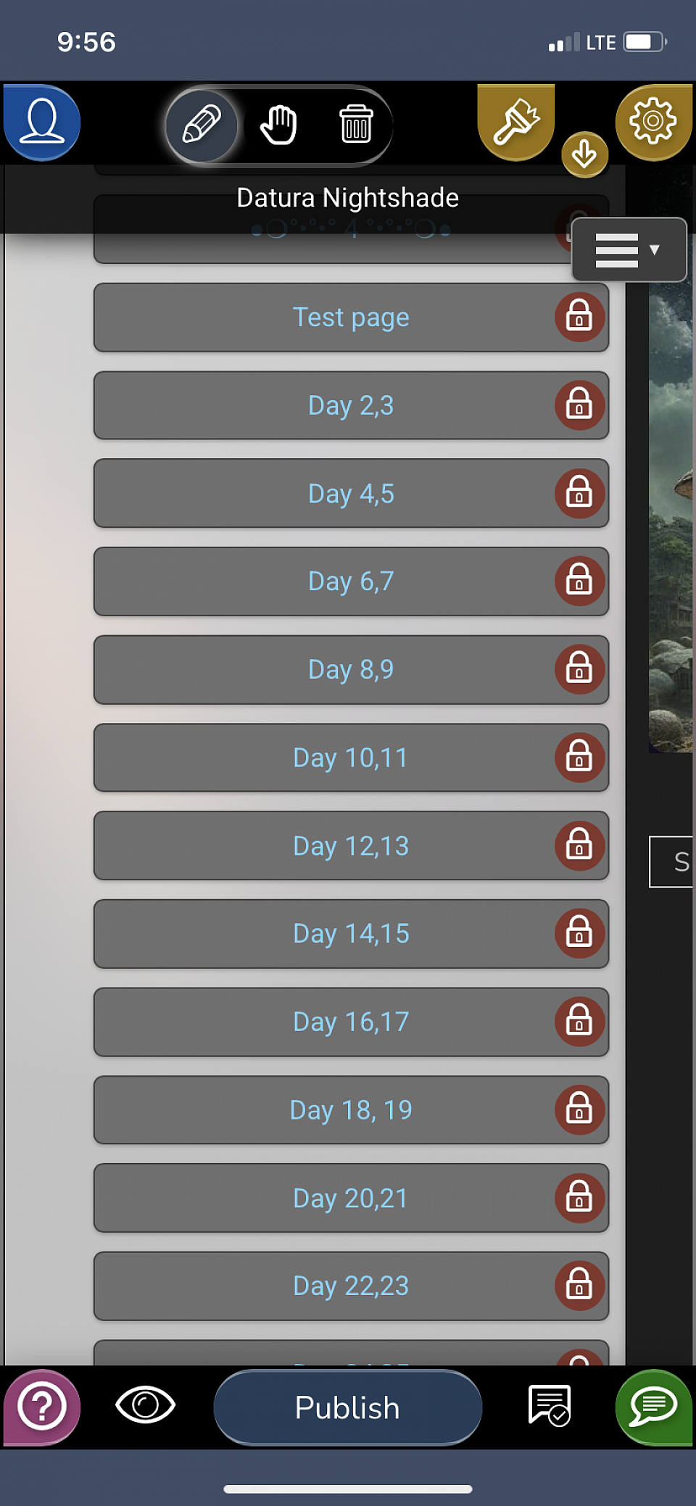
Task: Tap the Publish button
Action: pos(348,1407)
